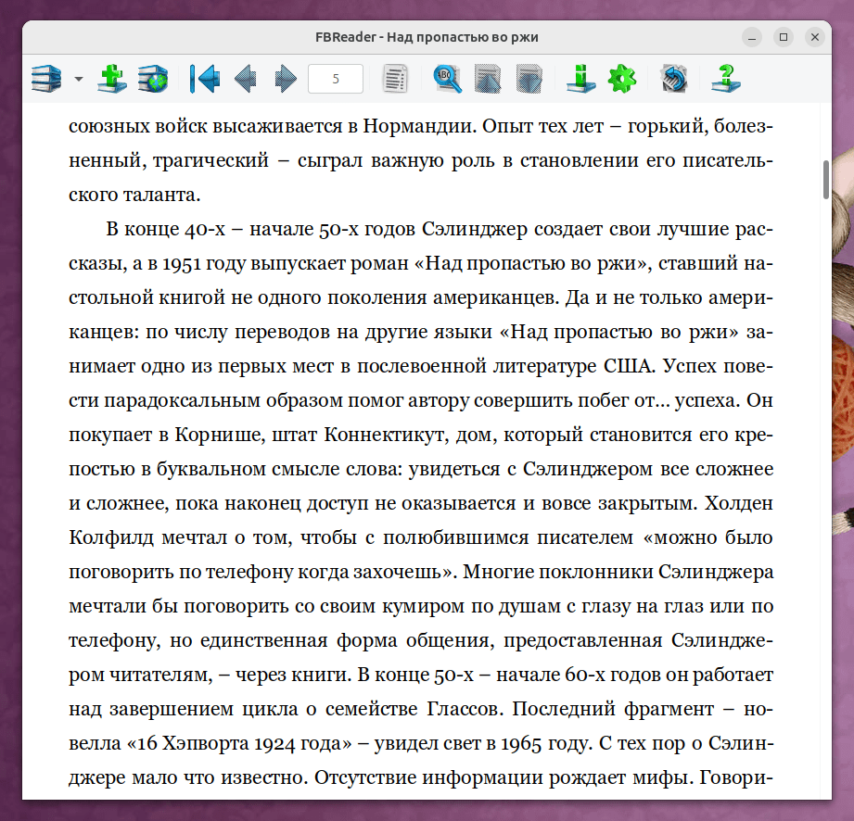Find next search occurrence

pos(529,79)
